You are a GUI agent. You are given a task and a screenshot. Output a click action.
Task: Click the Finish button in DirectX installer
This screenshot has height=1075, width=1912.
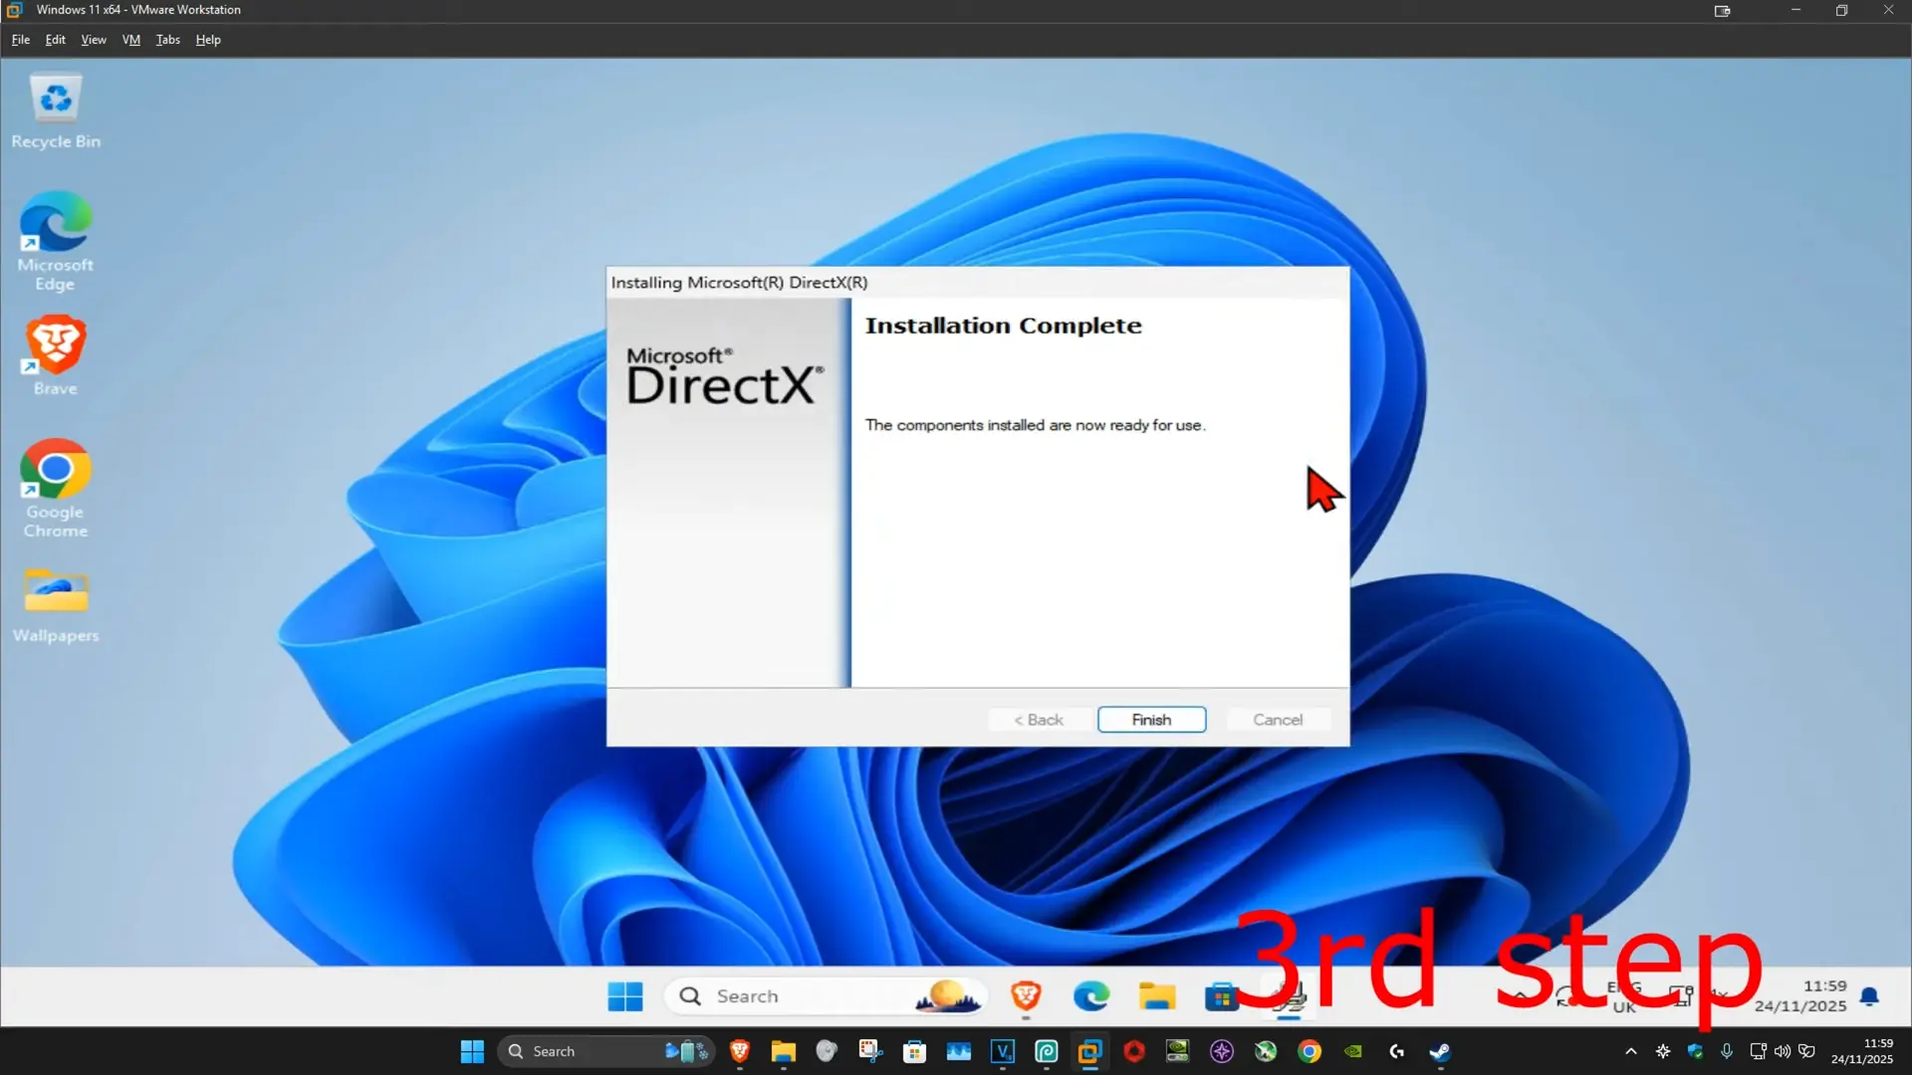pyautogui.click(x=1151, y=720)
